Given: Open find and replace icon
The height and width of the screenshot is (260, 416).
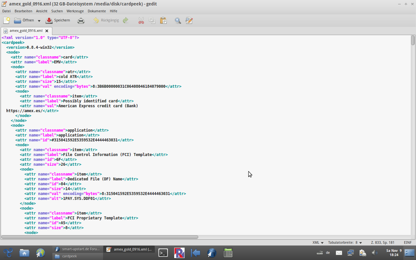Looking at the screenshot, I should coord(189,20).
